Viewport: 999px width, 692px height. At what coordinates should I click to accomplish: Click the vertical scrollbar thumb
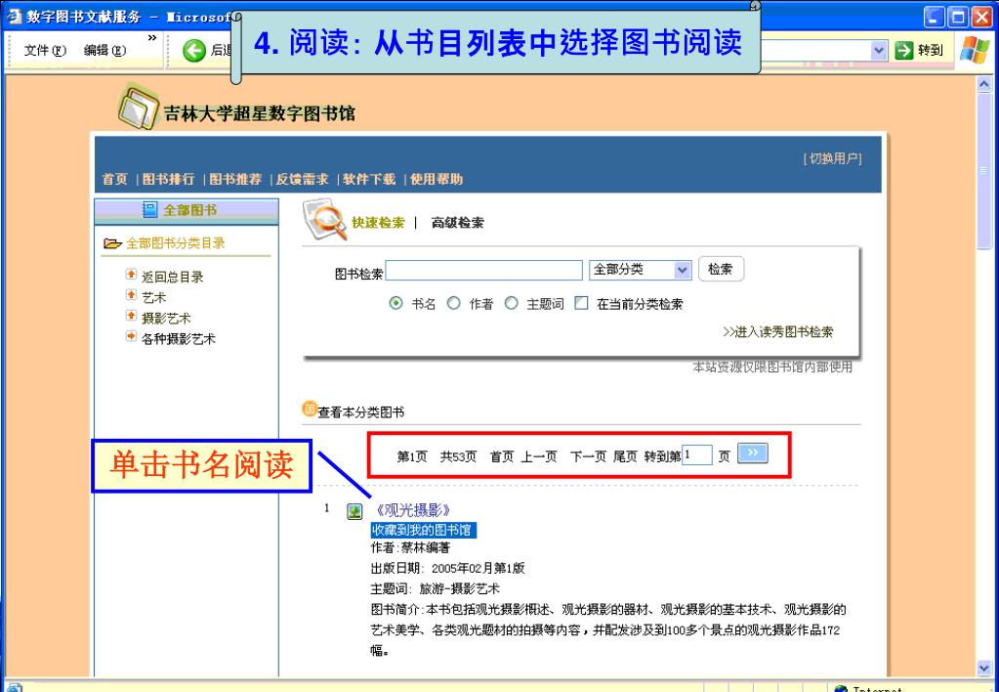pos(984,171)
